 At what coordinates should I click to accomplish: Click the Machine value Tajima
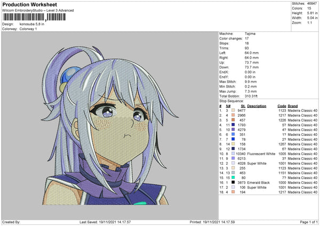250,34
